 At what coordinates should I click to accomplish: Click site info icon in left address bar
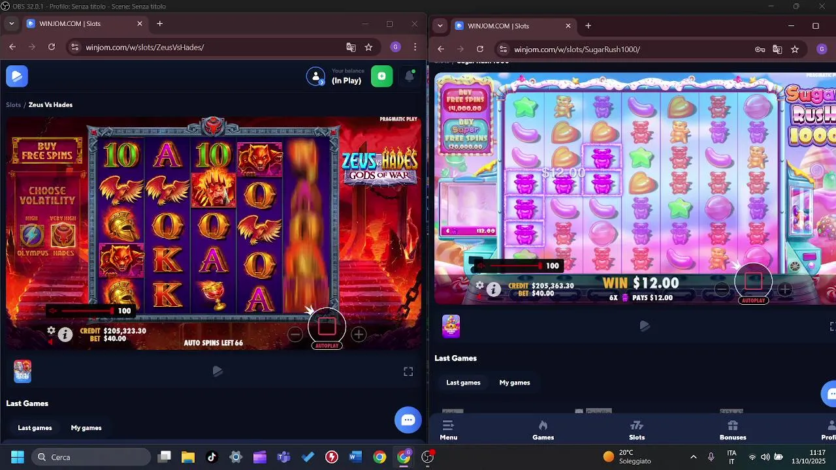[x=75, y=47]
